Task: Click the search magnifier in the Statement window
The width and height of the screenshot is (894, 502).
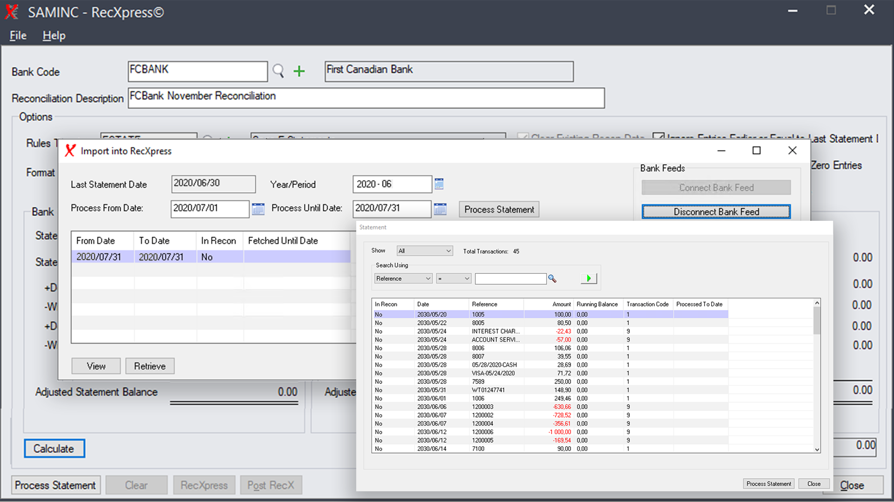Action: [552, 278]
